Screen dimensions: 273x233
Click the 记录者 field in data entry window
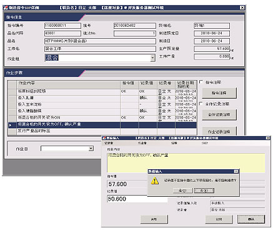tap(237, 210)
